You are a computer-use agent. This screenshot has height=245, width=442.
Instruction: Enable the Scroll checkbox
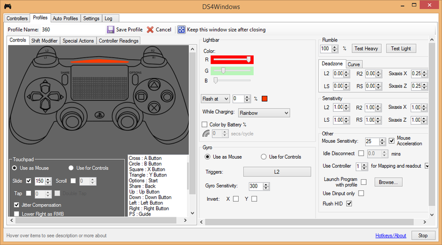[x=73, y=181]
